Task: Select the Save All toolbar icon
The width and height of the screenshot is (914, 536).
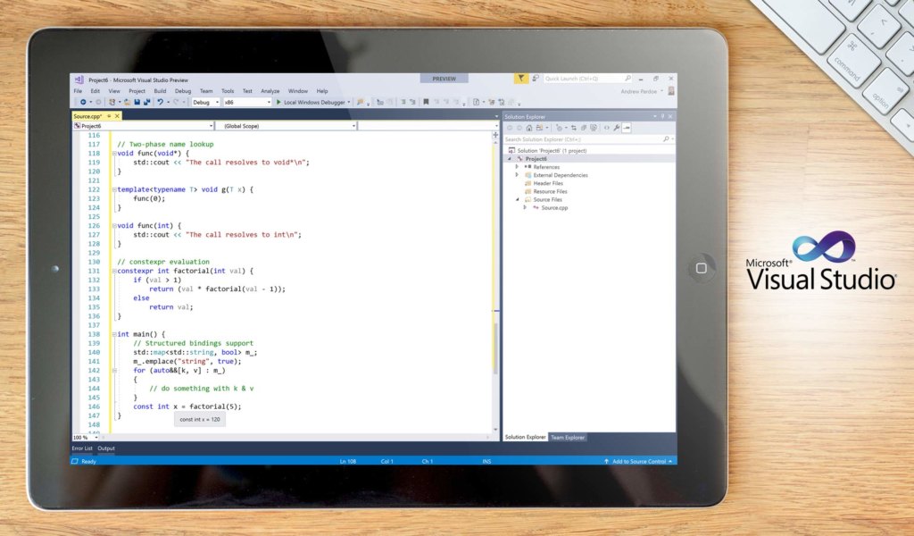Action: (x=146, y=102)
